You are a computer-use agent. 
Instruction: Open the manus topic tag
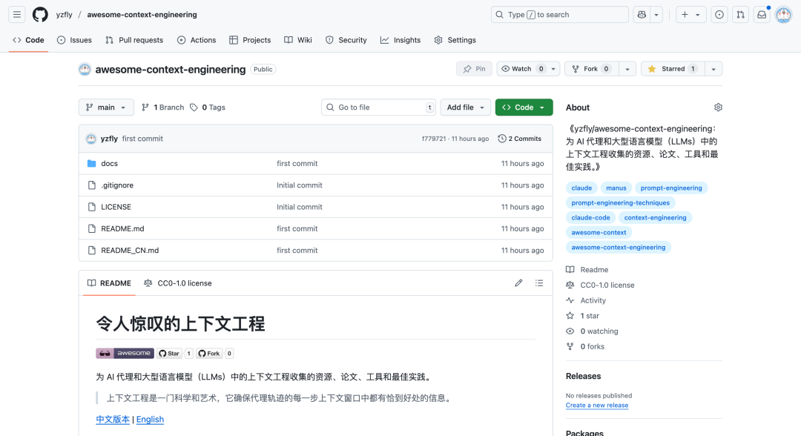[x=616, y=188]
